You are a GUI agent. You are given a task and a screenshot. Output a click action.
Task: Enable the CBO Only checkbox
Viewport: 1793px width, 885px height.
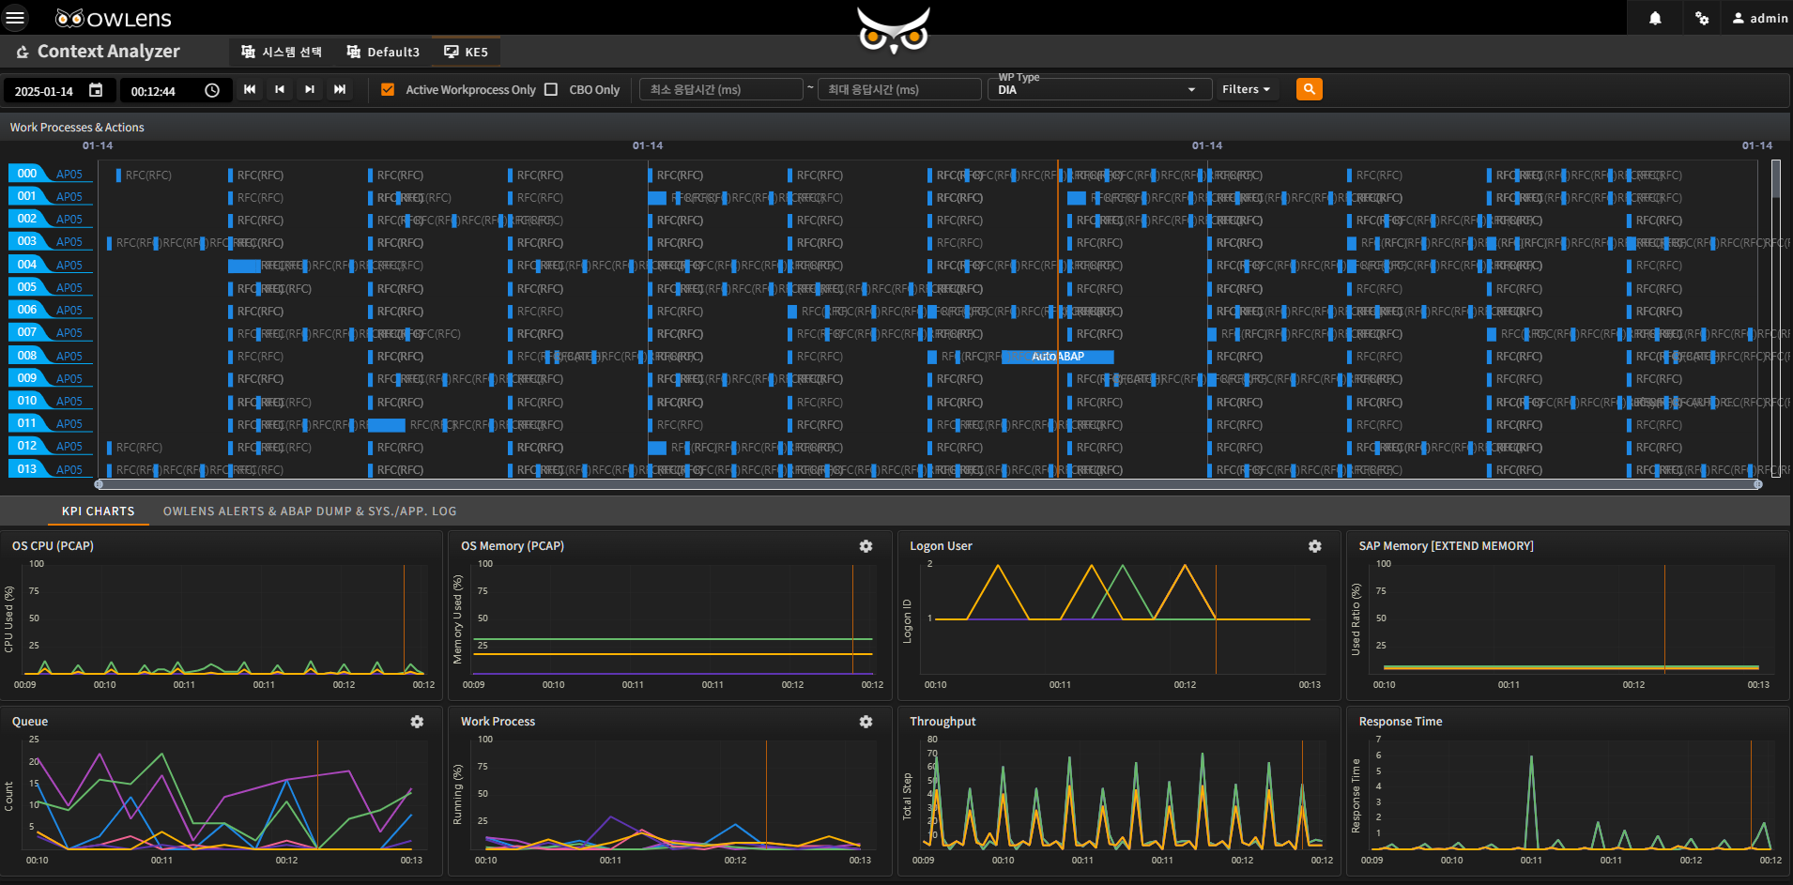(x=551, y=89)
